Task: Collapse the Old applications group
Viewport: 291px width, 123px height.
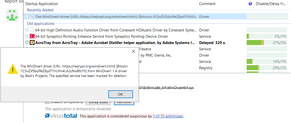Action: tap(41, 24)
